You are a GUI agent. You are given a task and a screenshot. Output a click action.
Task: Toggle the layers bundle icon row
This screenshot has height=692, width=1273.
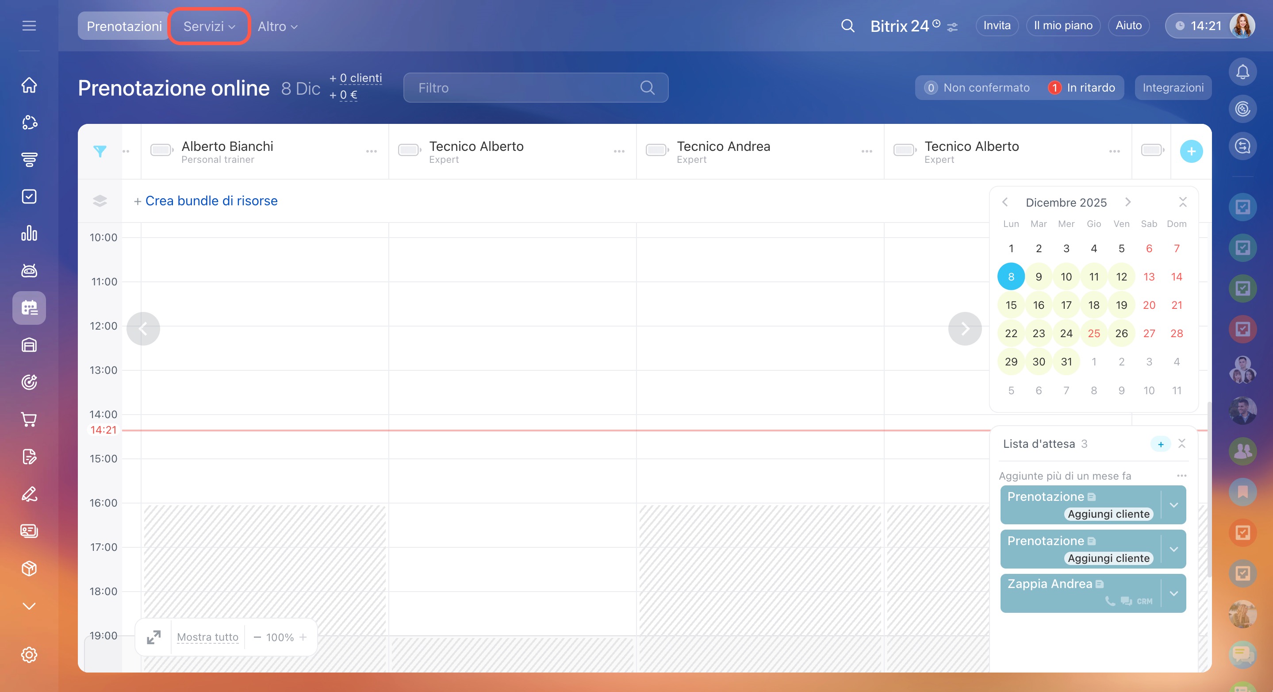[x=100, y=201]
